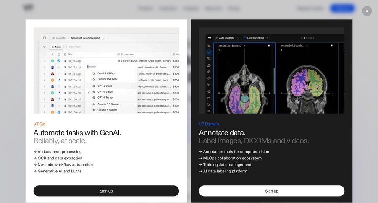Click the V7 logo in Darwin toolbar
Viewport: 378px width, 203px height.
(x=210, y=38)
